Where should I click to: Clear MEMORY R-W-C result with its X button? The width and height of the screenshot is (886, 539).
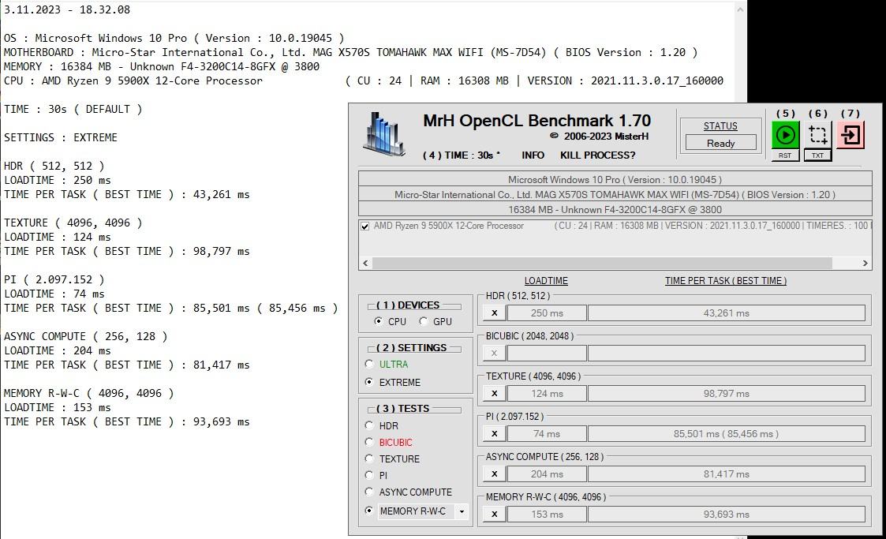click(495, 514)
